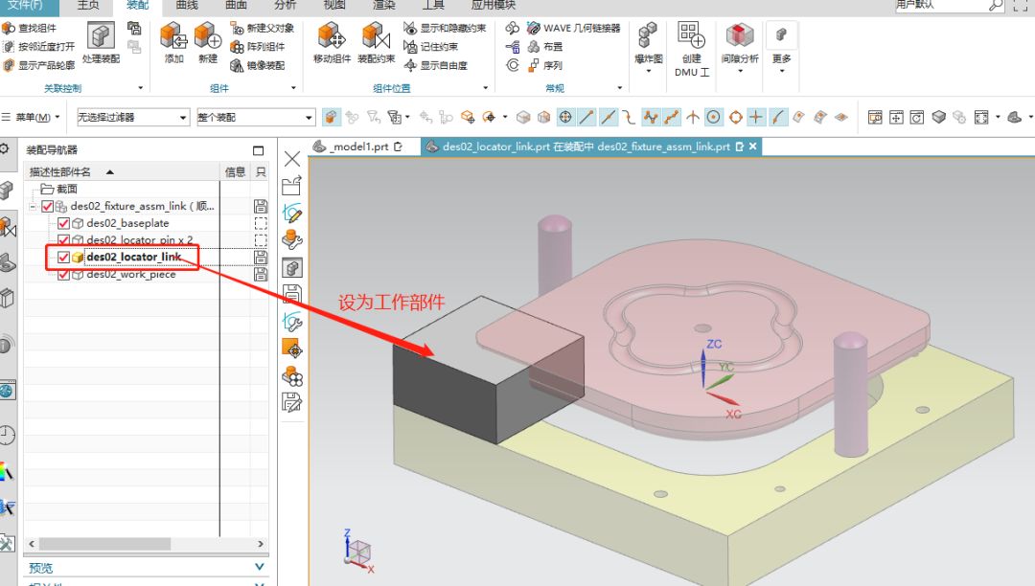Click 布置 (Arrangements)
Screen dimensions: 1035x586
545,47
